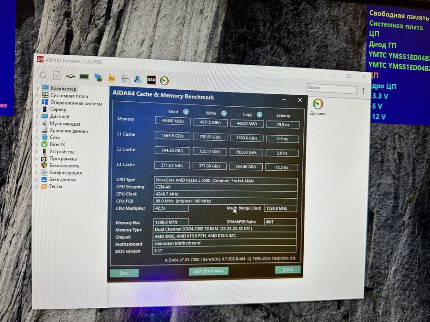Click the database icon for База данных
This screenshot has width=430, height=322.
click(44, 179)
